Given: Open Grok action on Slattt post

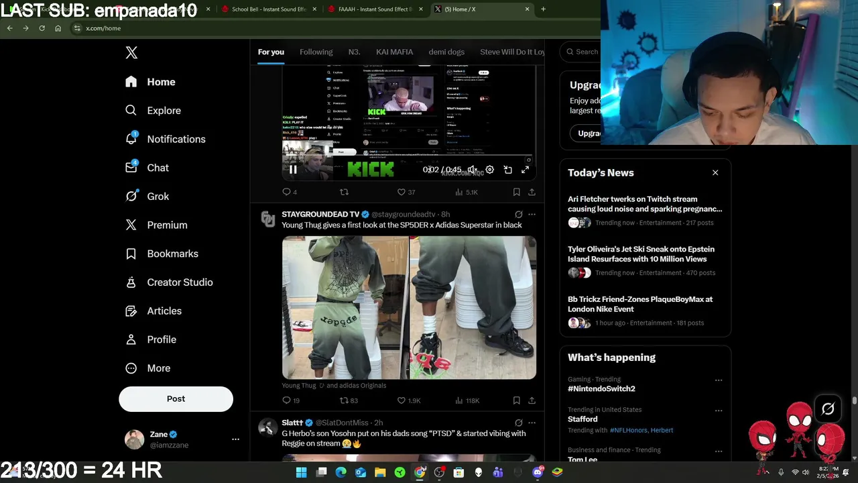Looking at the screenshot, I should [518, 423].
